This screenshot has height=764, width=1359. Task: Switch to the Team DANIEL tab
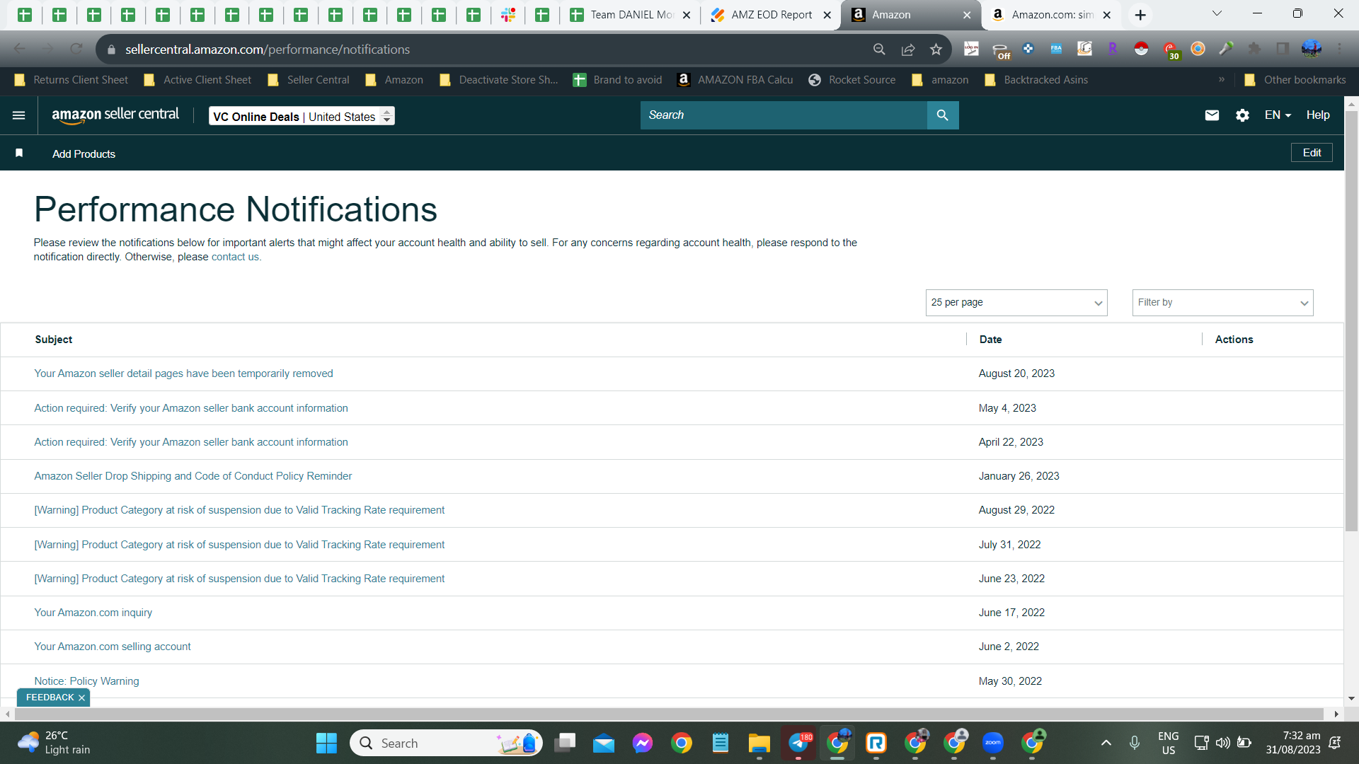[x=630, y=15]
